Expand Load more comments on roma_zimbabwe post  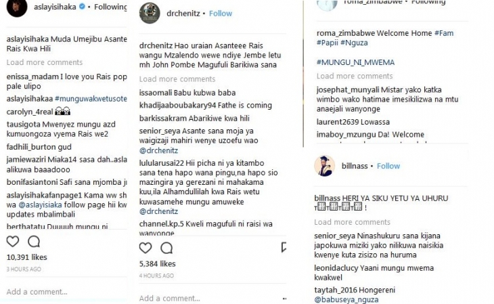coord(355,76)
